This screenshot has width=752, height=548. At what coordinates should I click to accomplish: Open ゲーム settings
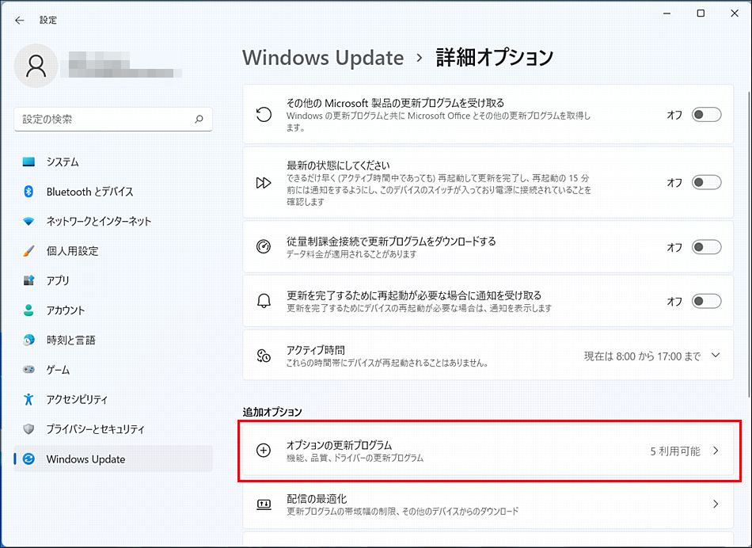[x=113, y=370]
